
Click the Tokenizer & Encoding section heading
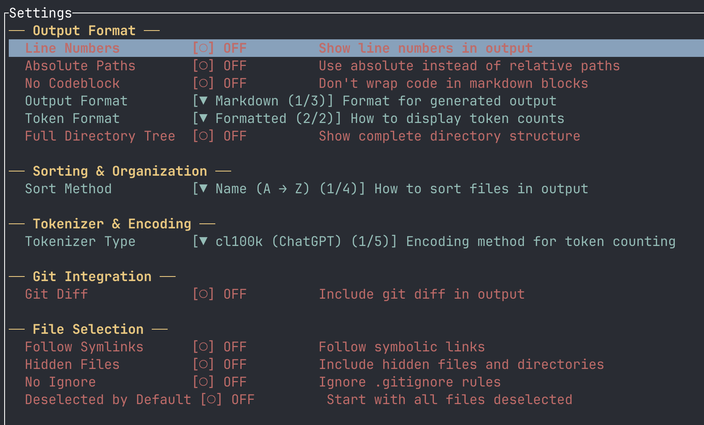pyautogui.click(x=112, y=224)
